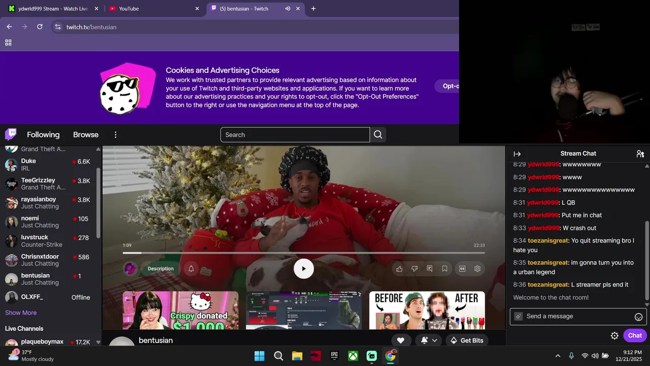Click the Send a message chat field
Viewport: 650px width, 366px height.
click(578, 316)
